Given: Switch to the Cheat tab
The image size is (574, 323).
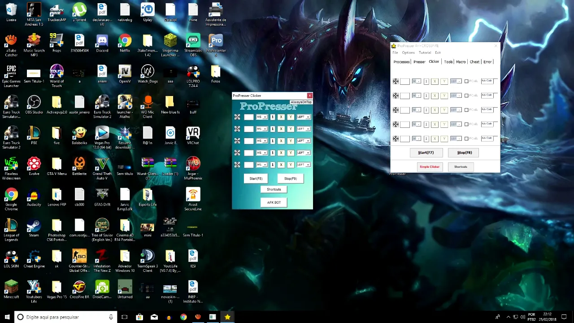Looking at the screenshot, I should click(x=474, y=62).
